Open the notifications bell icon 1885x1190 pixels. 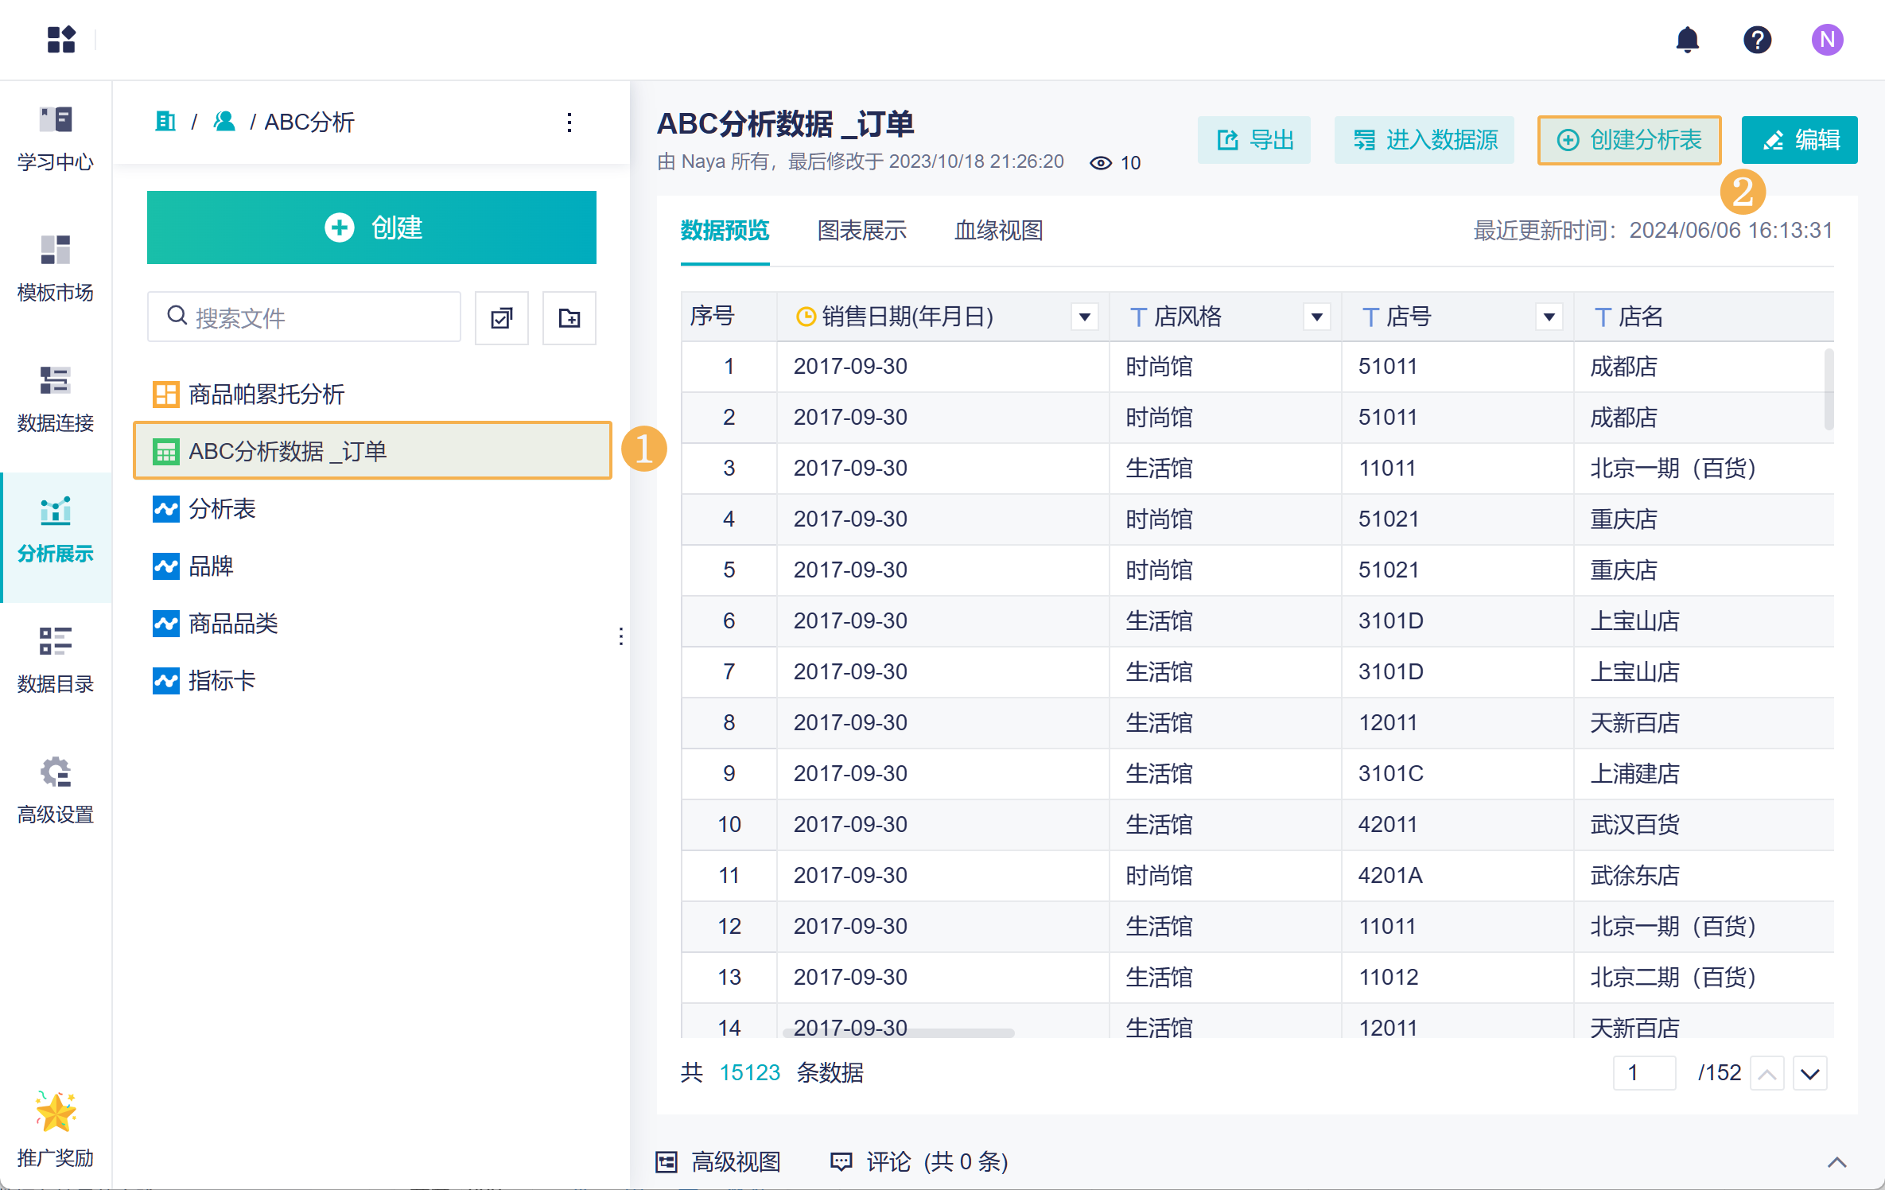tap(1687, 40)
